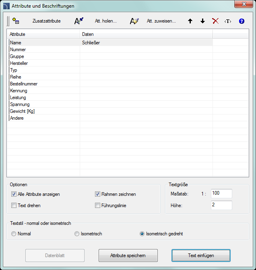Sort by the Attribute column header
Screen dimensions: 256x270
[x=43, y=34]
